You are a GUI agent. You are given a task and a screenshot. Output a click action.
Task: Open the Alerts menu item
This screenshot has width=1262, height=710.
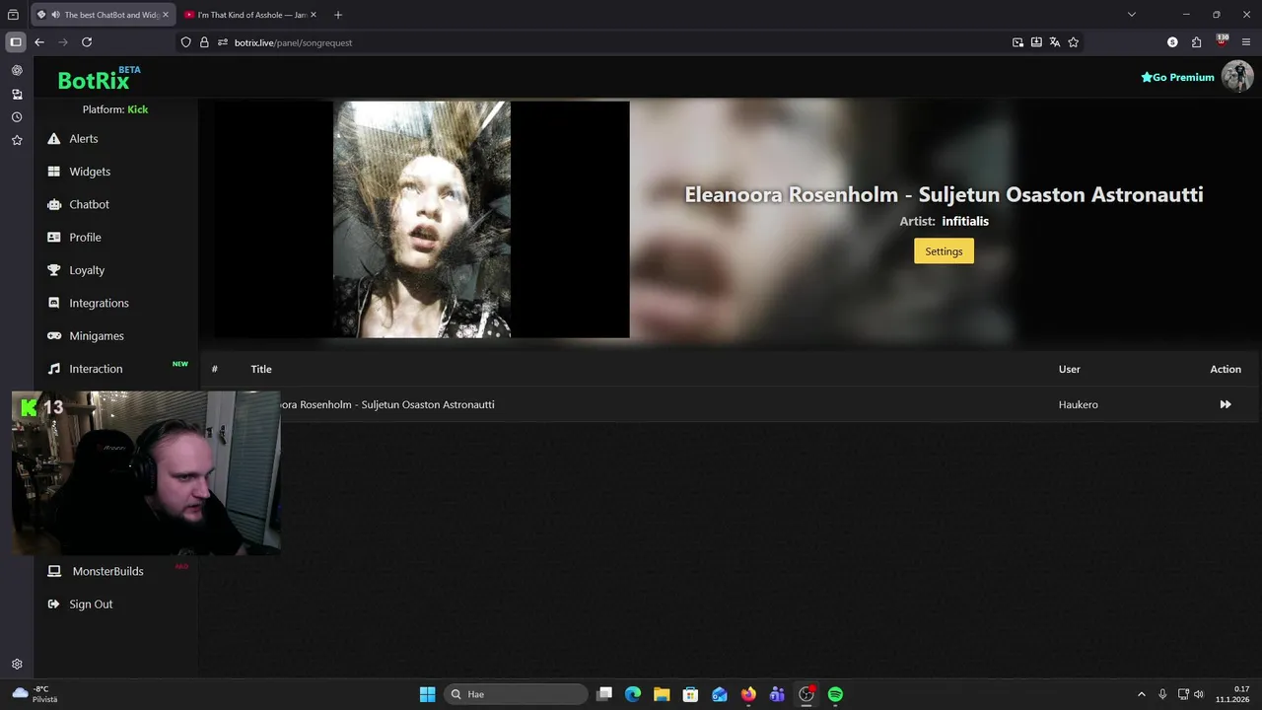pos(84,139)
